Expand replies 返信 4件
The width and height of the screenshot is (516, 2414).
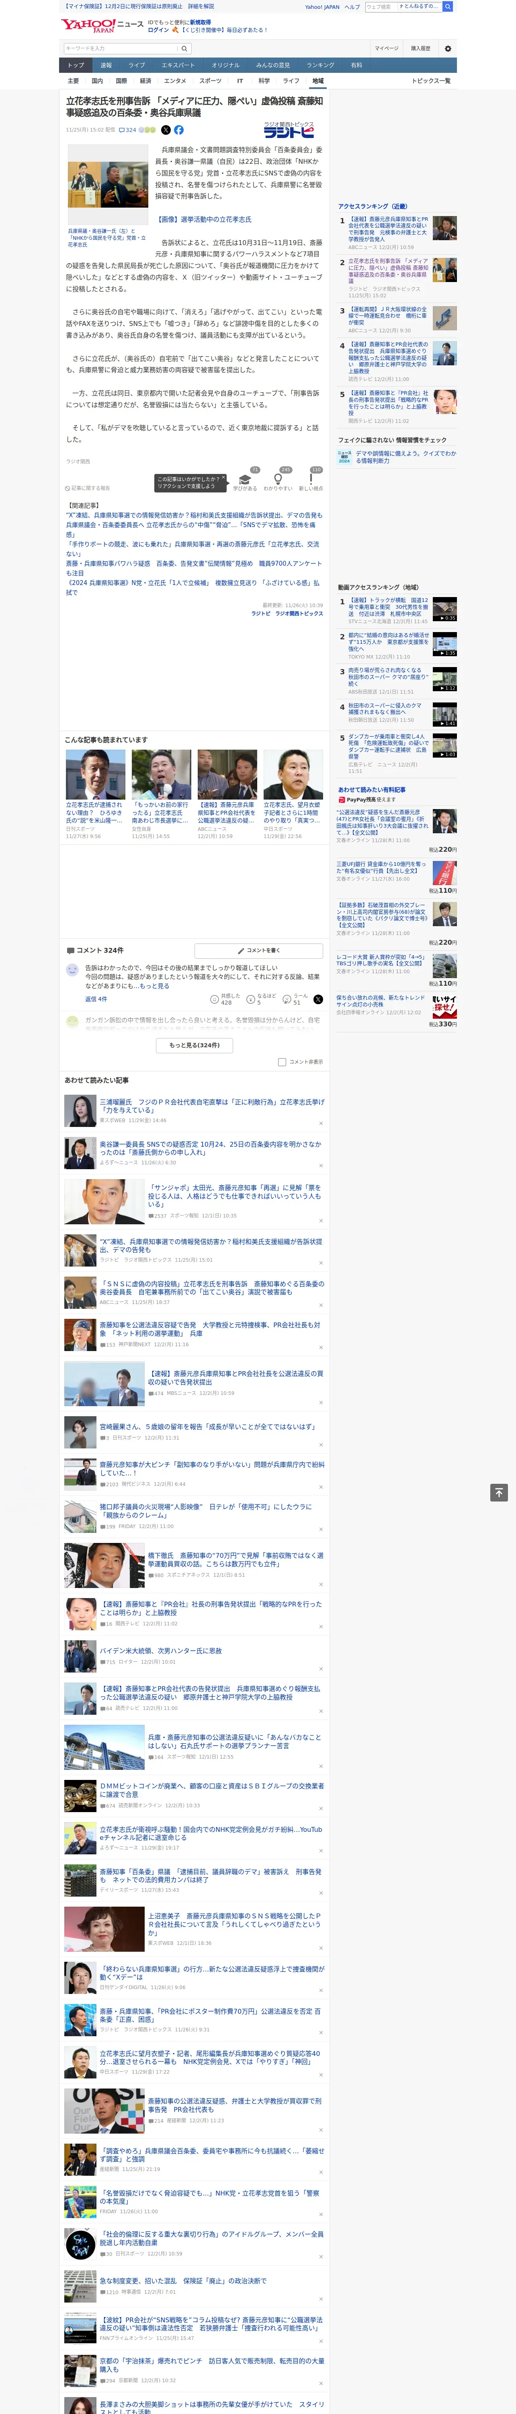pos(96,999)
